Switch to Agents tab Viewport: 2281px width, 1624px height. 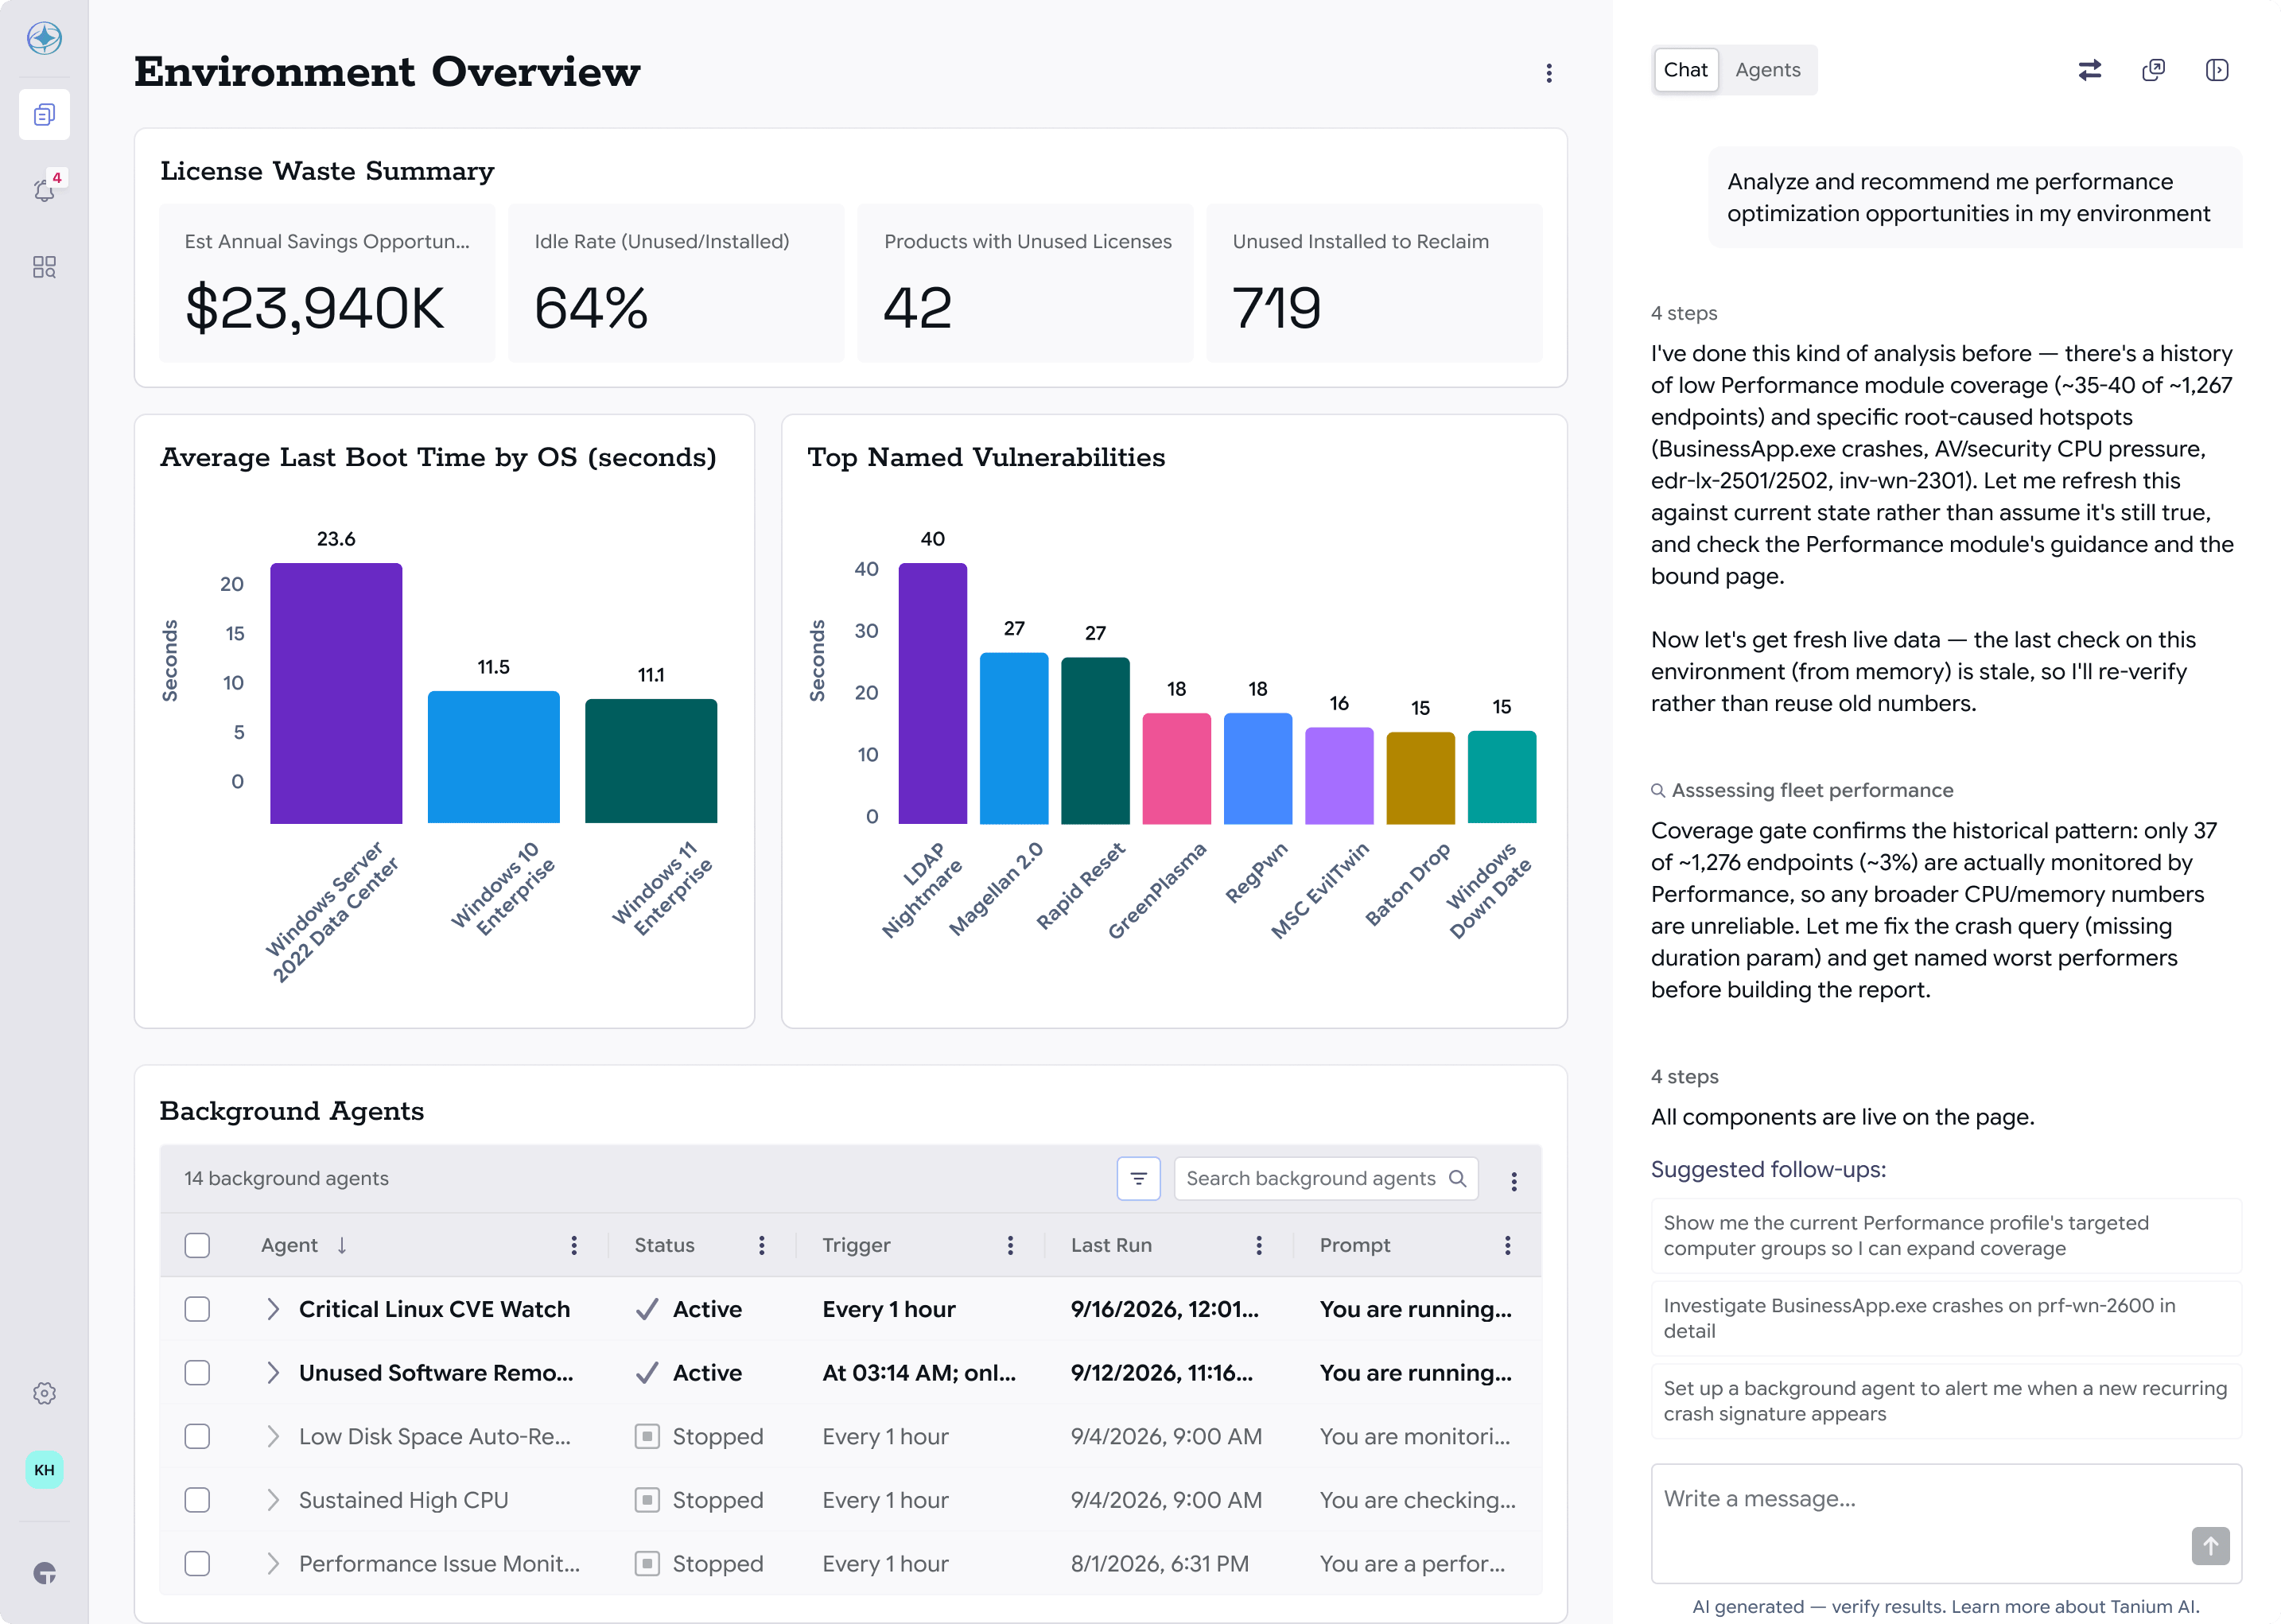1768,70
